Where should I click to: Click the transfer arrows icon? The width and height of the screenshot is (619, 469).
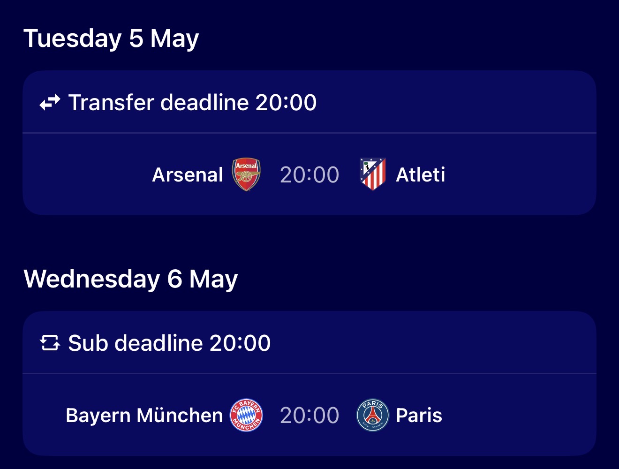tap(50, 102)
